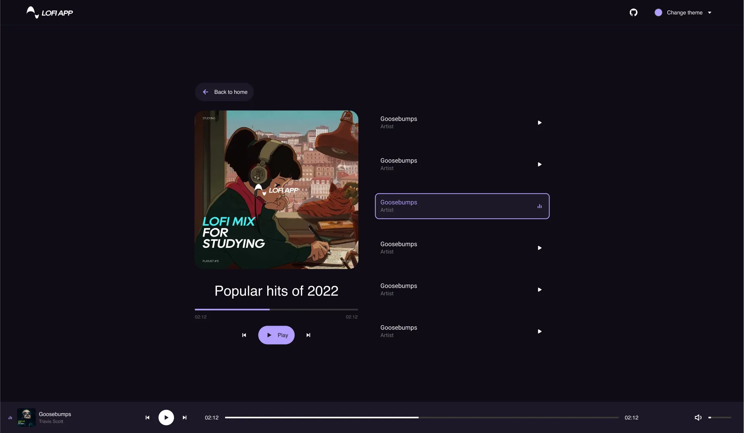
Task: Toggle play in the bottom player bar
Action: pos(166,417)
